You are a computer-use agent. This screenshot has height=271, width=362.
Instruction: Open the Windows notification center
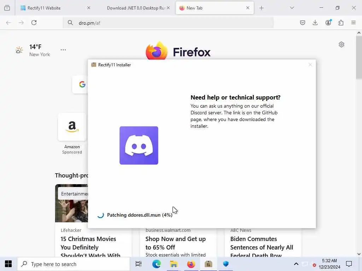click(x=349, y=264)
